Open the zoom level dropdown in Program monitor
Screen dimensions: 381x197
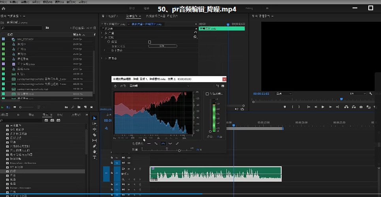[x=283, y=94]
